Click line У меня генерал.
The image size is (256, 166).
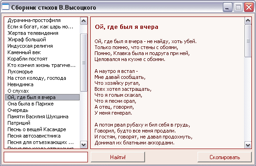pos(113,113)
